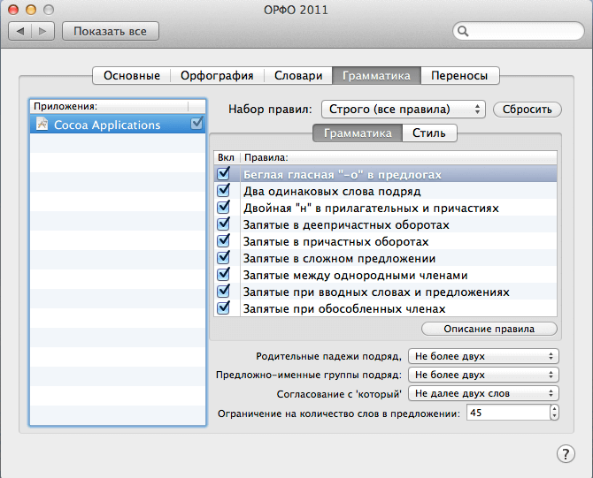Select the Два одинаковых слова подряд rule text

pos(332,192)
